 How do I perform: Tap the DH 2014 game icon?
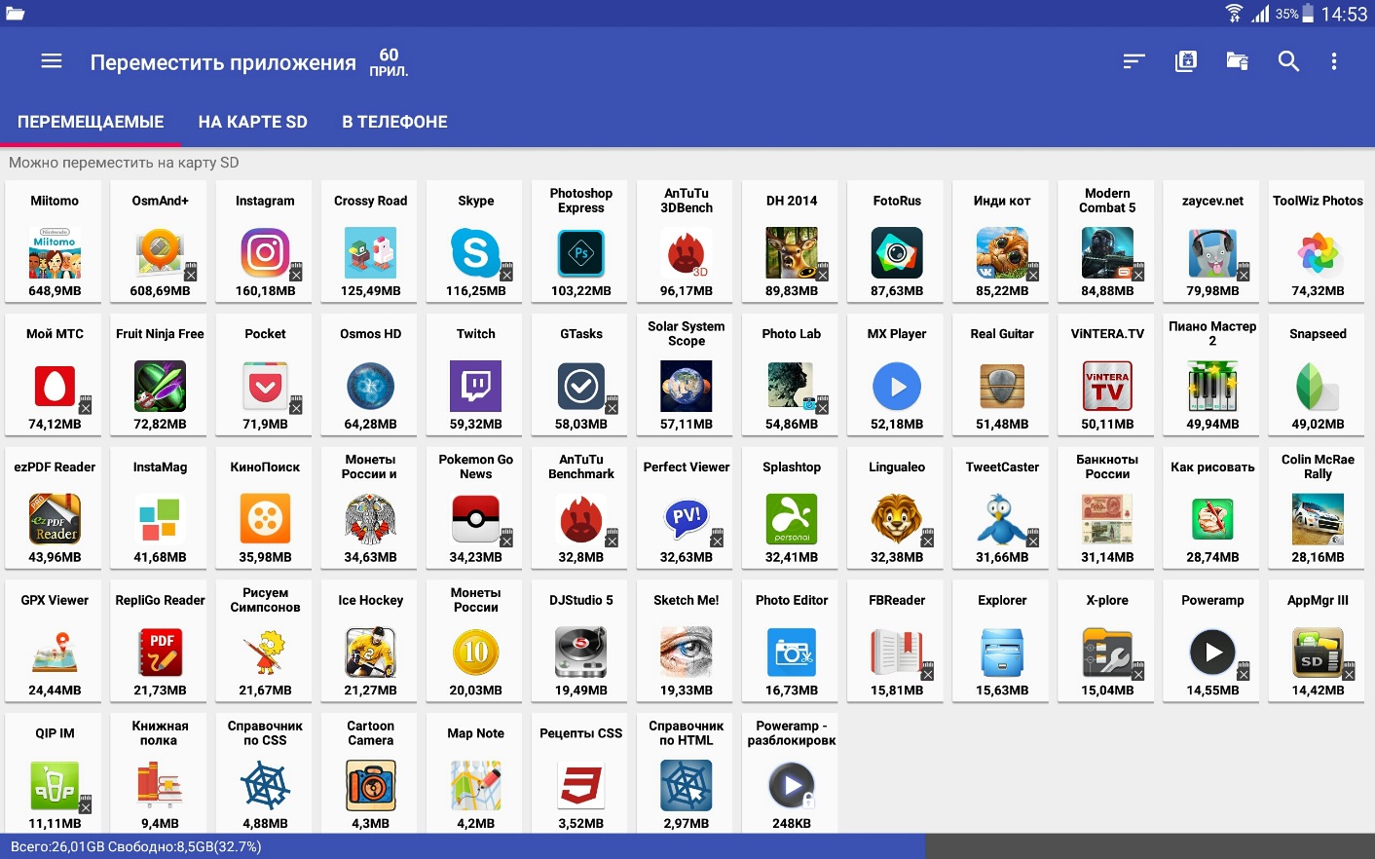(792, 253)
